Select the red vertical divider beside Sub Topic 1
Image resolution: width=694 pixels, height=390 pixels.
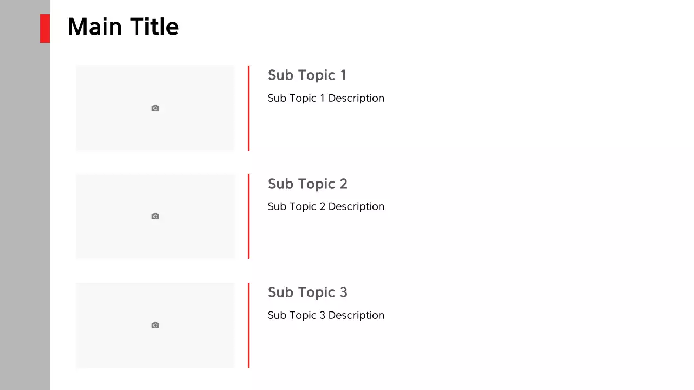click(248, 108)
